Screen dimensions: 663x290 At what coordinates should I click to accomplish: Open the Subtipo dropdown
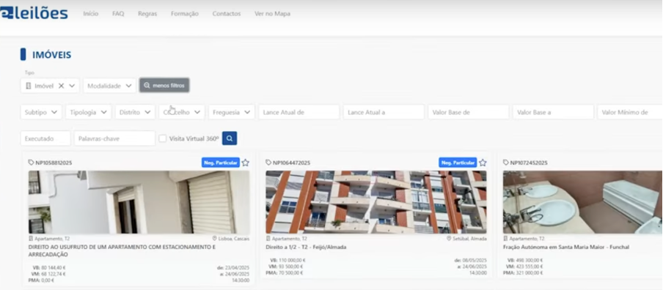pos(41,112)
